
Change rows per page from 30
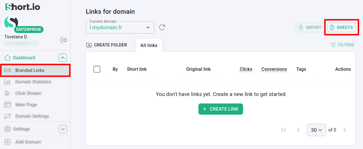[316, 130]
